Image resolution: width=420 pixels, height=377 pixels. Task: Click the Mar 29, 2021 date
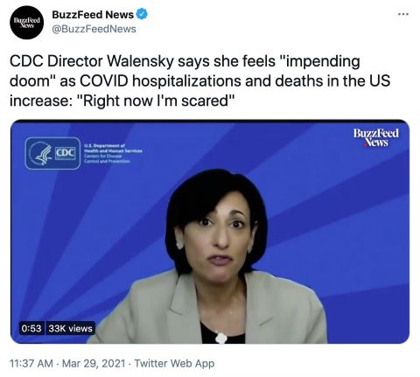(94, 363)
